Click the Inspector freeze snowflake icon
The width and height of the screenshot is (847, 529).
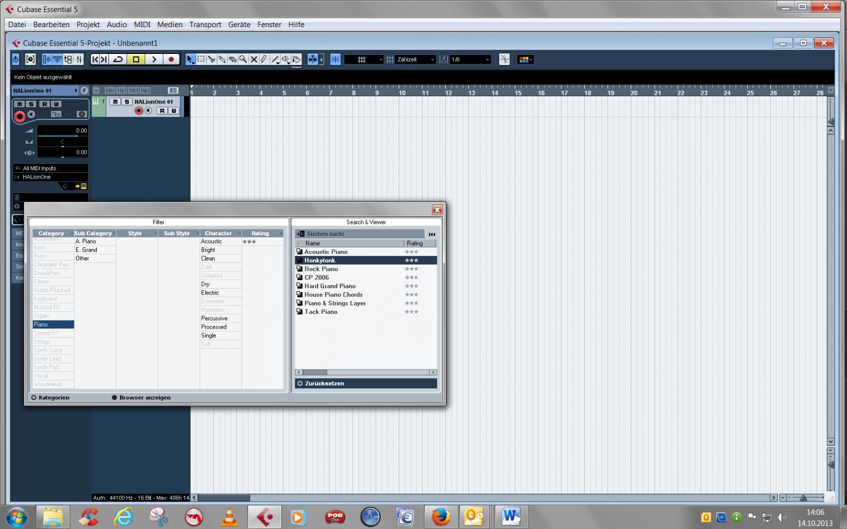pos(81,114)
